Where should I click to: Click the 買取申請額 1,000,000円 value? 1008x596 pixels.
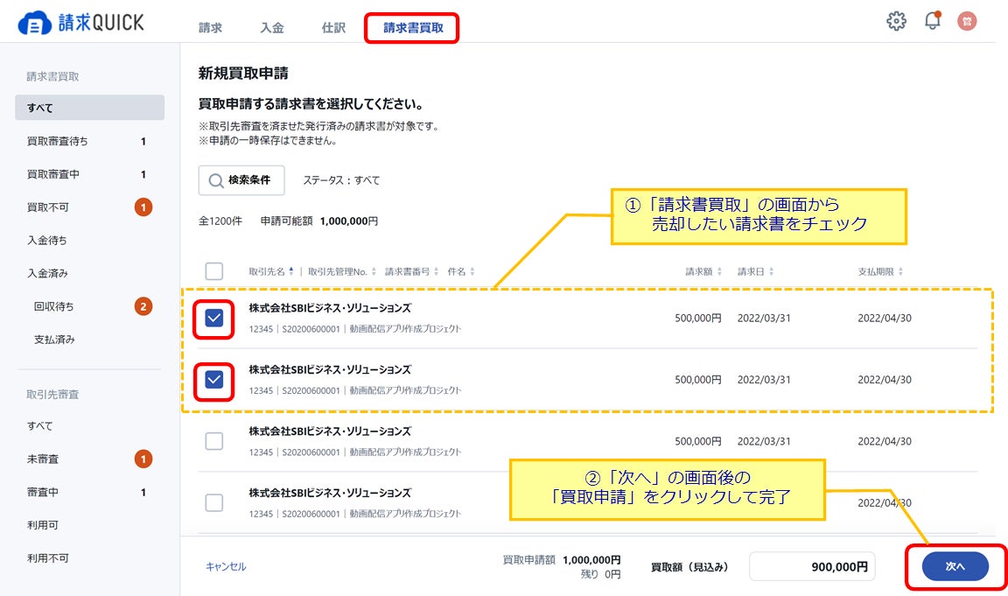(591, 560)
